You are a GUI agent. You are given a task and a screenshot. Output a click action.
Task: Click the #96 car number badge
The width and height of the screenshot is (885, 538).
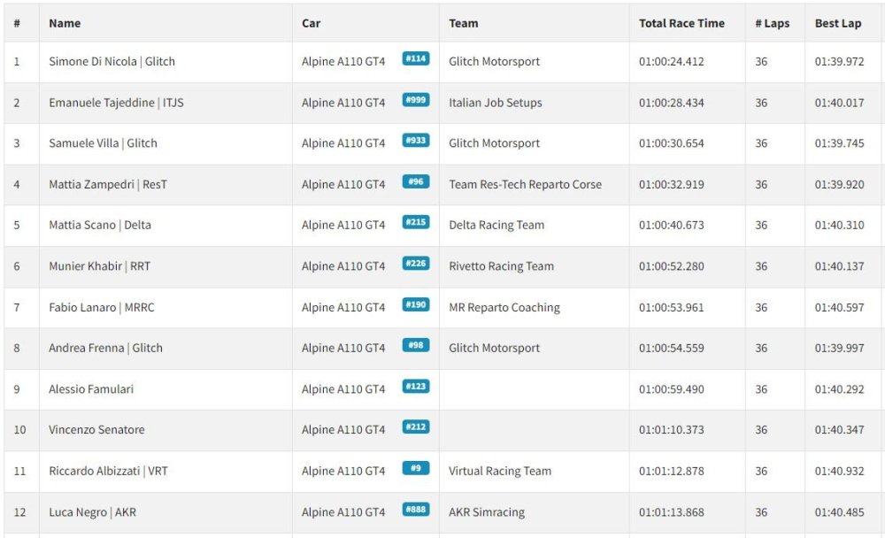[416, 181]
